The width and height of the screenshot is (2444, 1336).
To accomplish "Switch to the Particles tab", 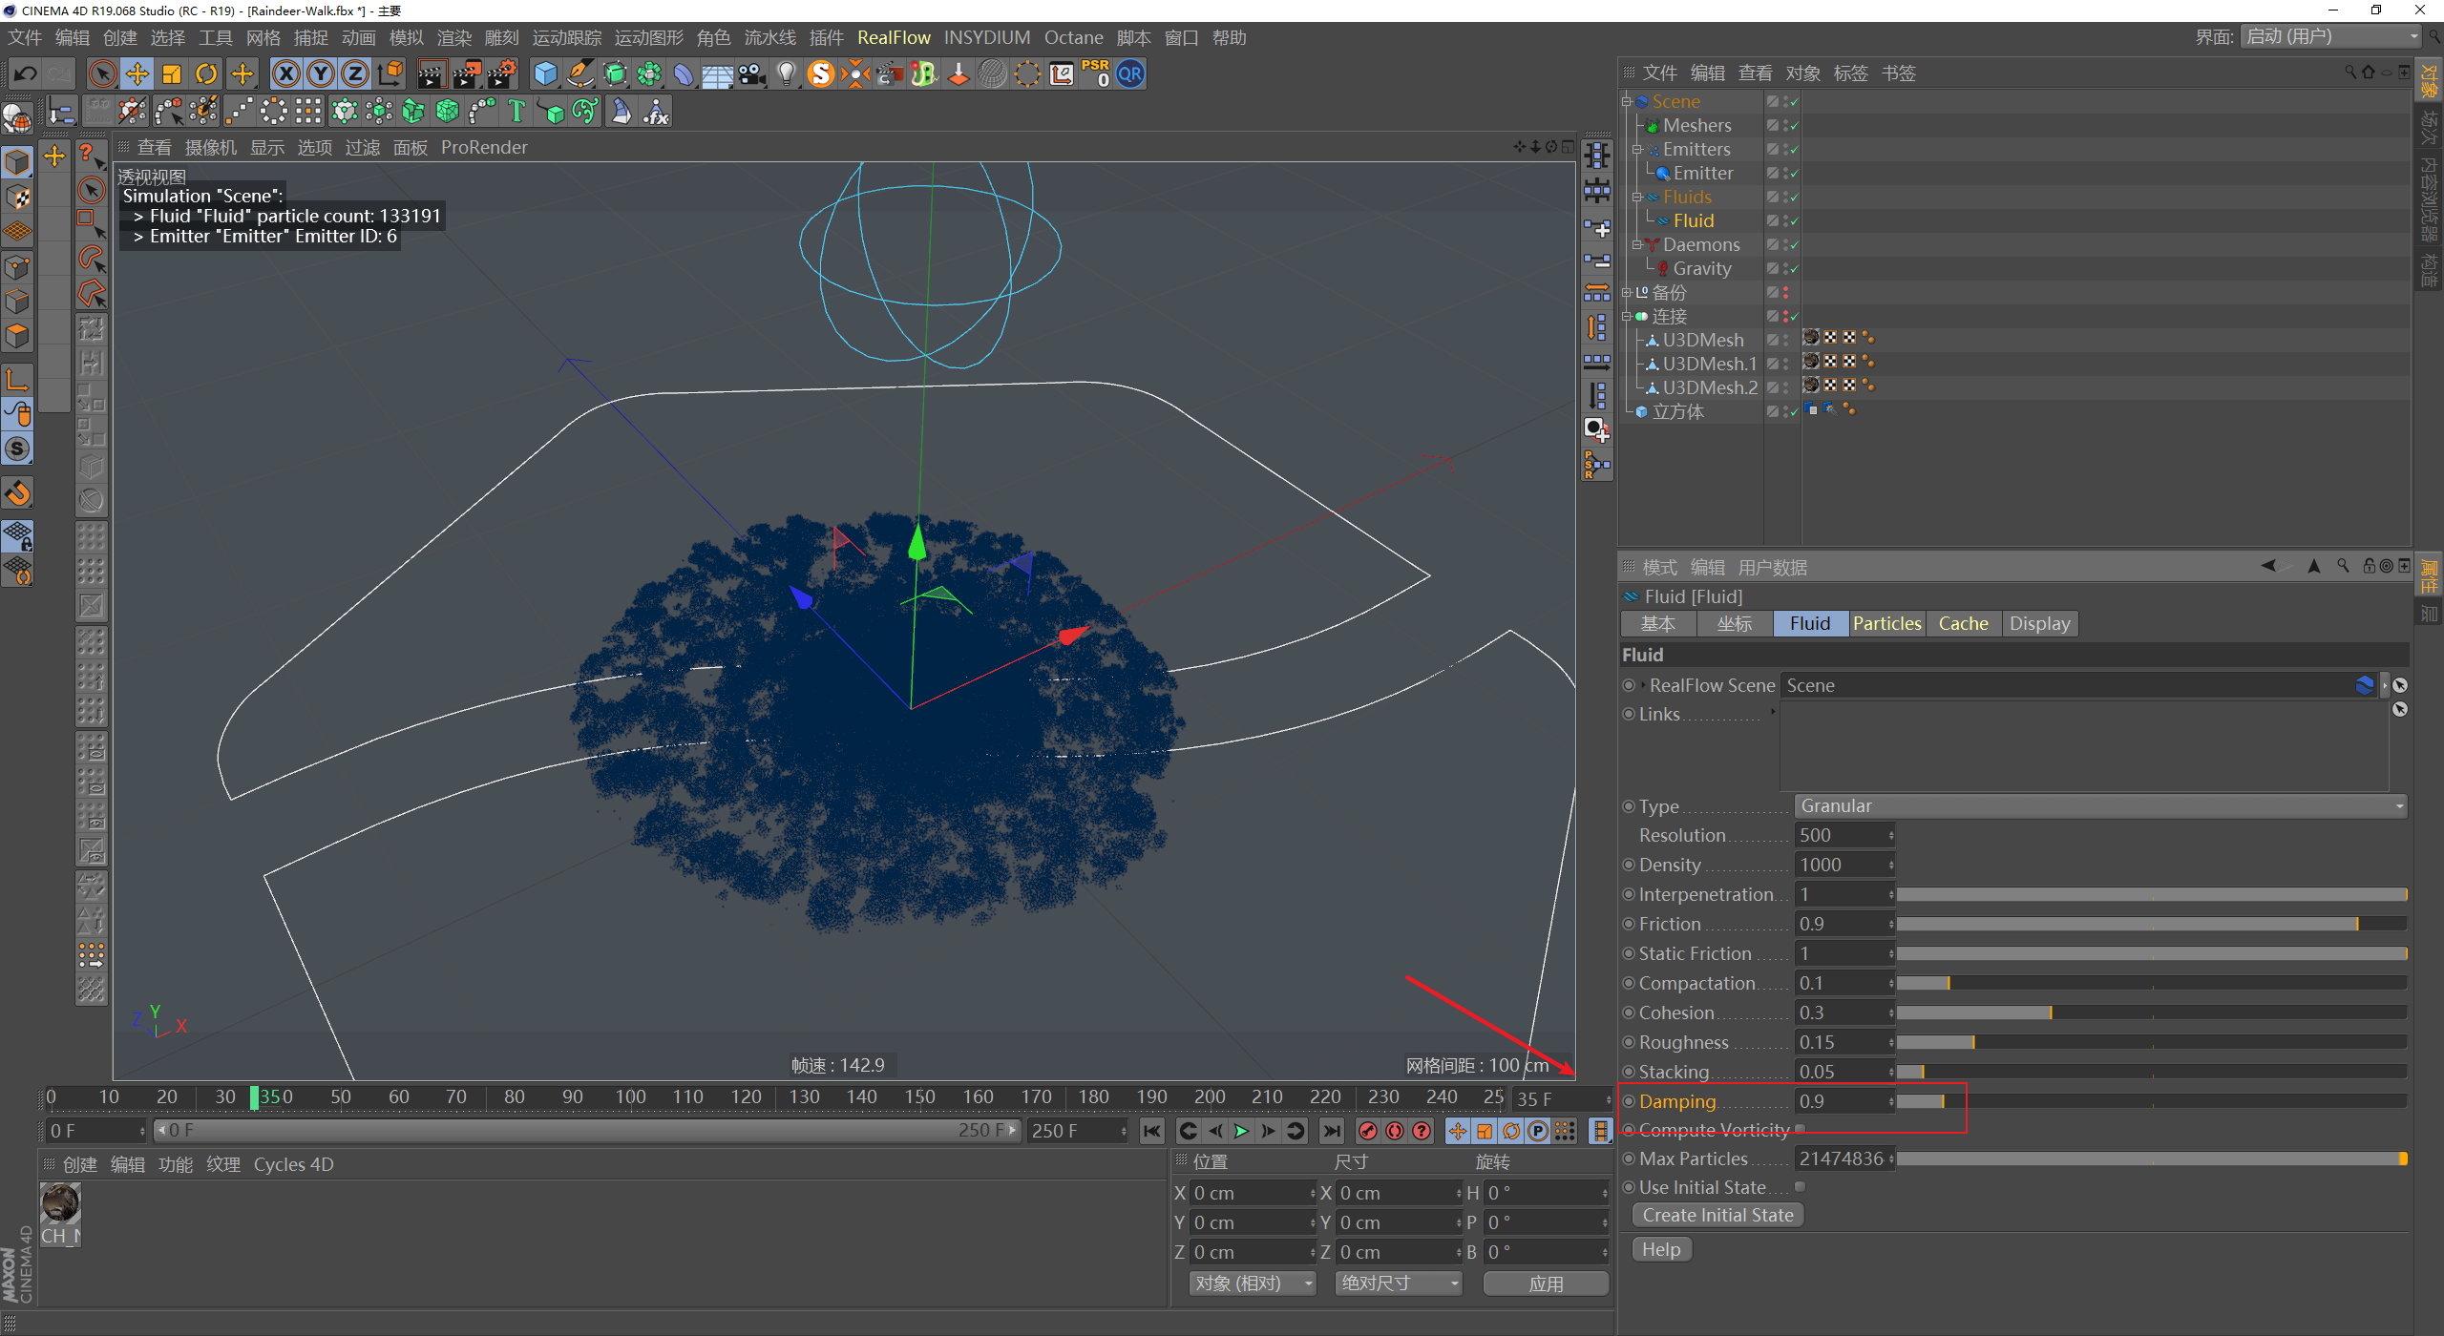I will coord(1886,624).
